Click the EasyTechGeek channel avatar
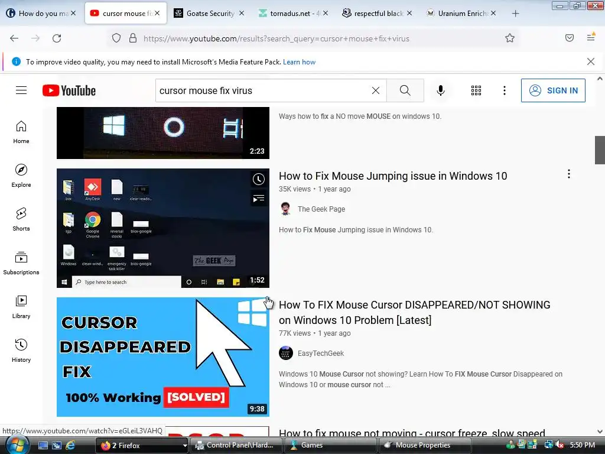 pos(286,353)
